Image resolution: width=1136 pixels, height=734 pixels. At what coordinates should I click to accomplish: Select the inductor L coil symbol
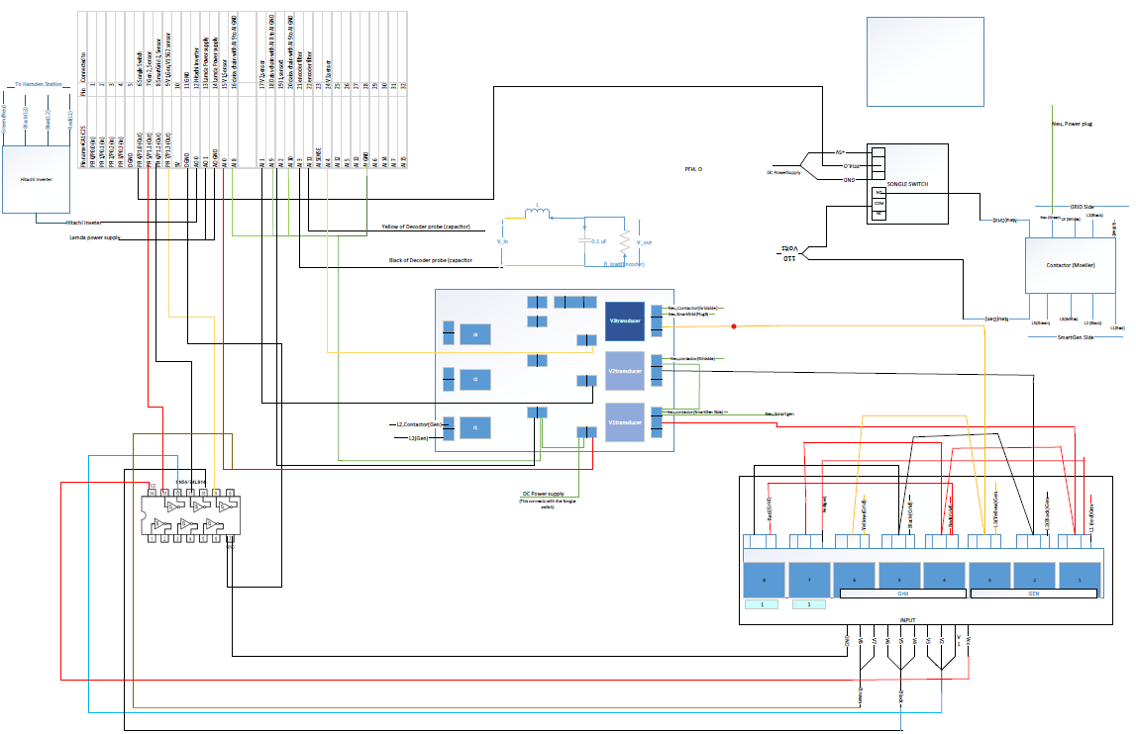[x=541, y=212]
